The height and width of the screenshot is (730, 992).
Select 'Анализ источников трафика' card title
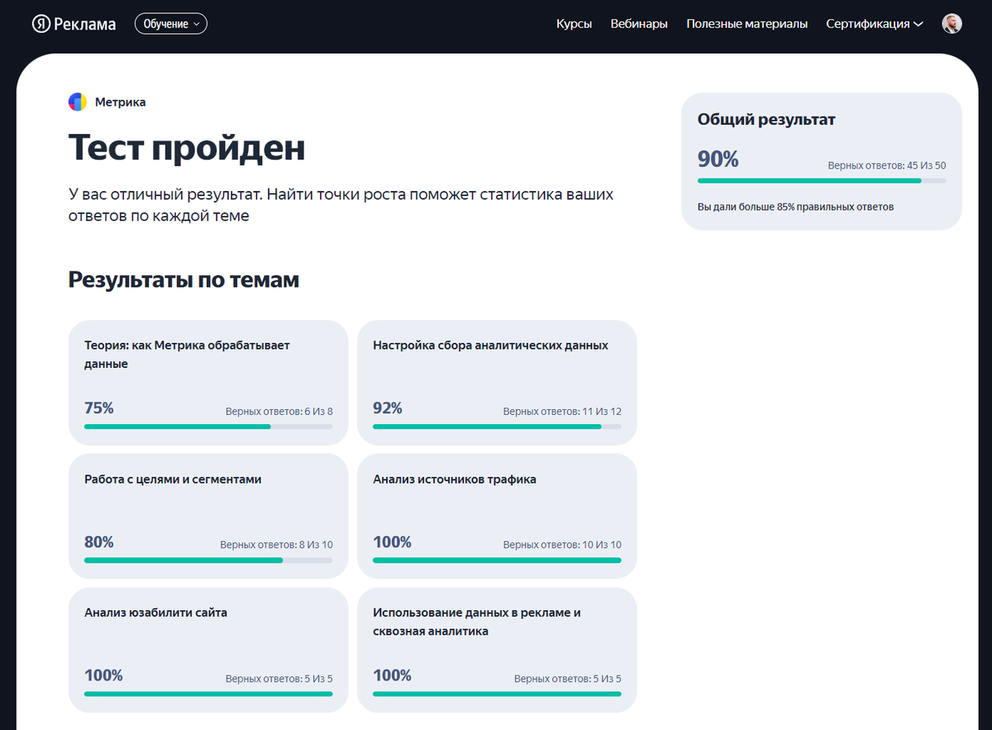(x=455, y=480)
